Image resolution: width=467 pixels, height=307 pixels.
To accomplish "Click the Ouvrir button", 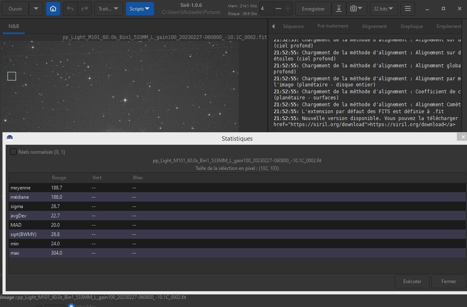I will [x=15, y=9].
